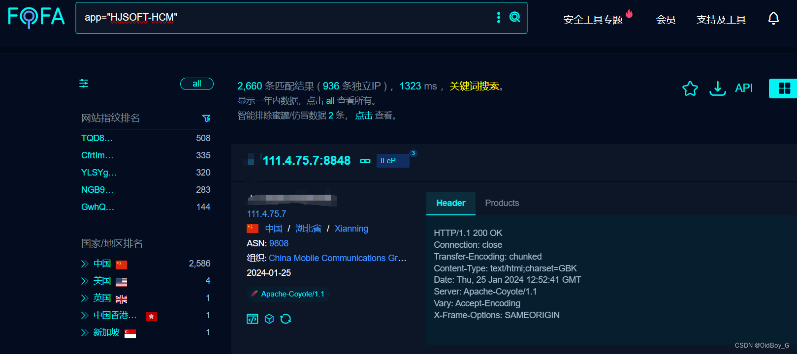The image size is (797, 354).
Task: Click the UK flag in country ranking
Action: 121,299
